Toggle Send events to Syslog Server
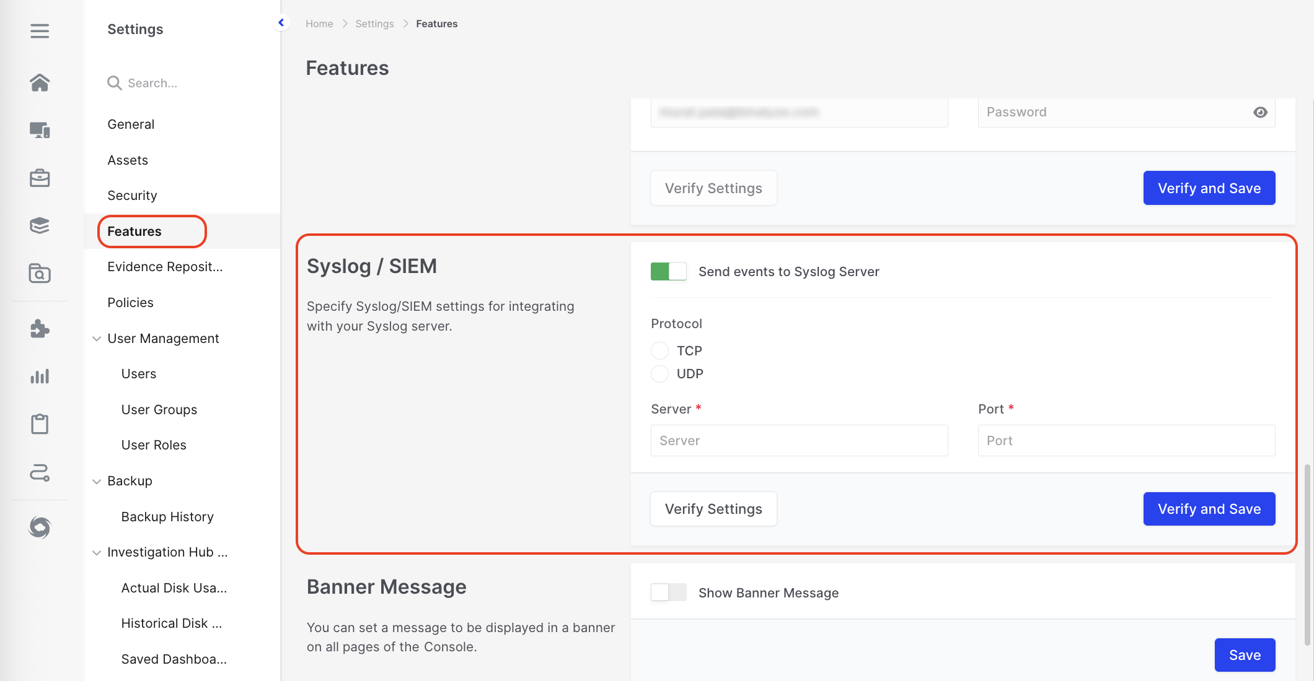This screenshot has height=681, width=1314. coord(668,272)
